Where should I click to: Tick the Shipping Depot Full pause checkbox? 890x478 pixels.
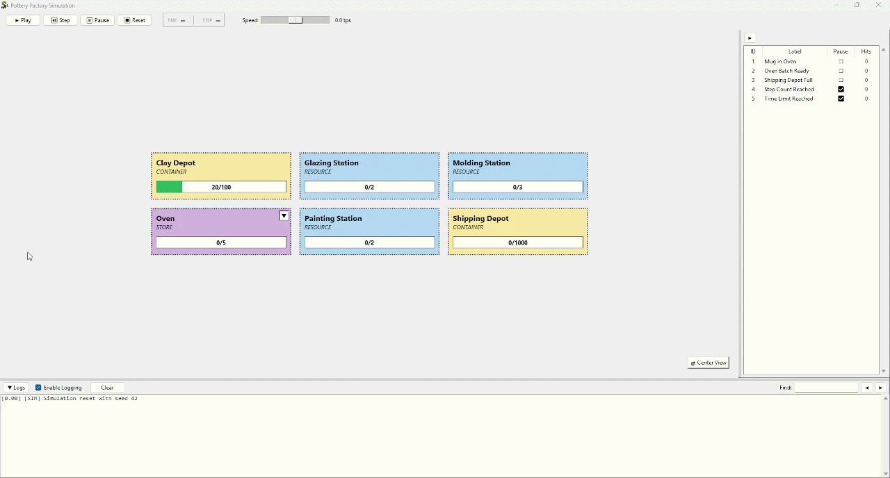point(841,81)
